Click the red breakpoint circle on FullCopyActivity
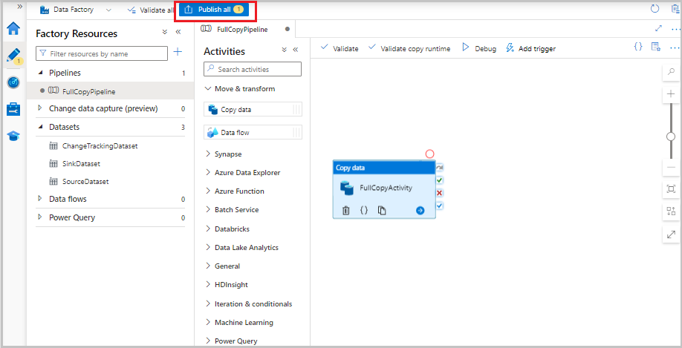The image size is (682, 348). point(429,154)
